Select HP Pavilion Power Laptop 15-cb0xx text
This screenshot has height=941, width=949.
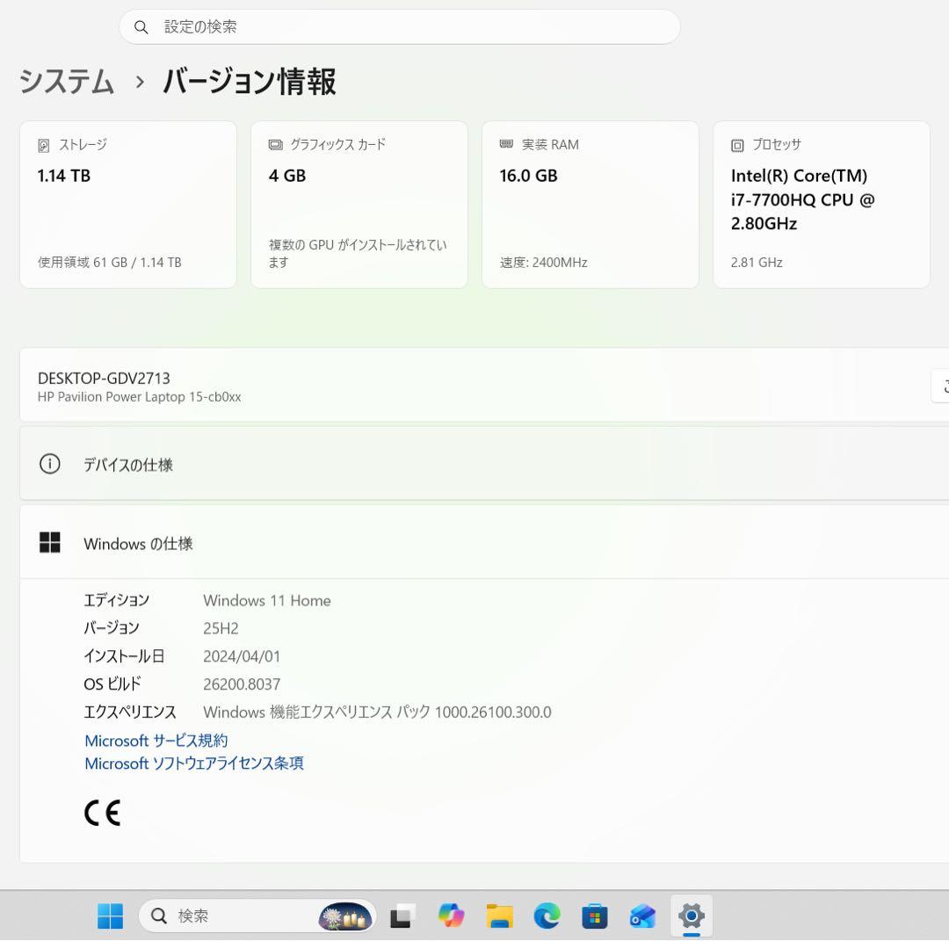[139, 397]
